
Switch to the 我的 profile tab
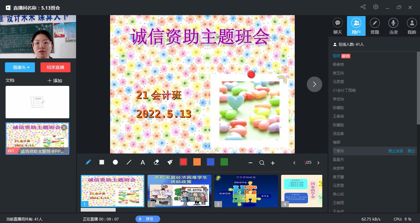412,26
